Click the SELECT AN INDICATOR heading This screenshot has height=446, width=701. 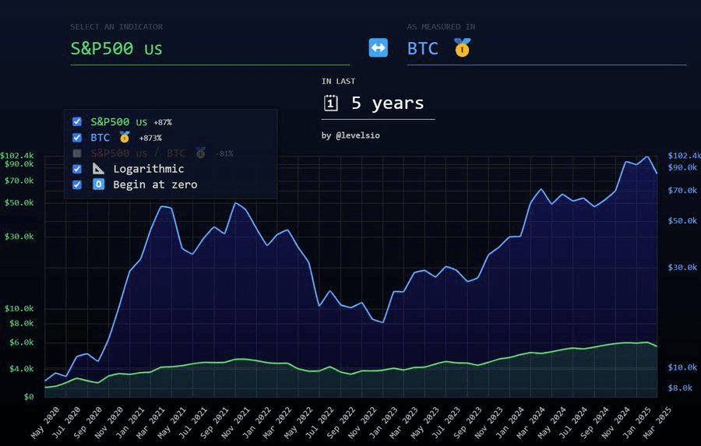click(116, 26)
